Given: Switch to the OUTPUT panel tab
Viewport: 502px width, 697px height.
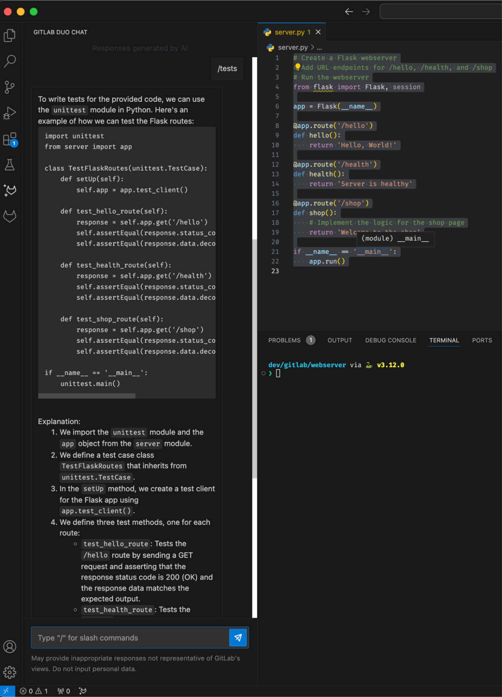Looking at the screenshot, I should 340,340.
